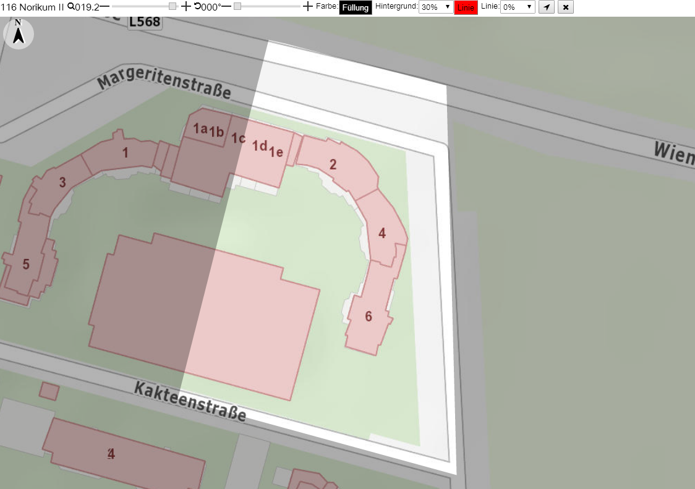Increase zoom with the plus icon
Screen dimensions: 695x489
[x=186, y=6]
